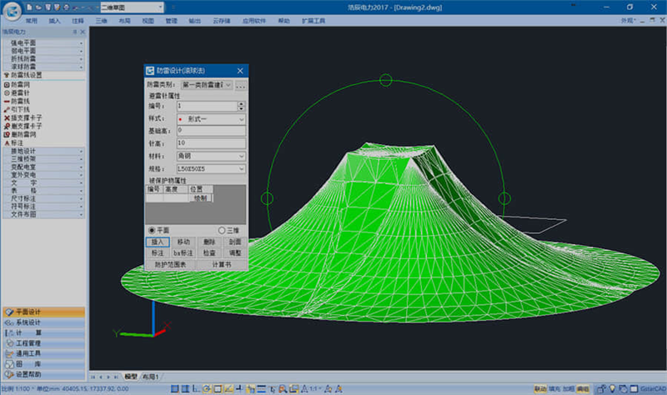Click the 计算书 button
Image resolution: width=667 pixels, height=395 pixels.
(221, 263)
